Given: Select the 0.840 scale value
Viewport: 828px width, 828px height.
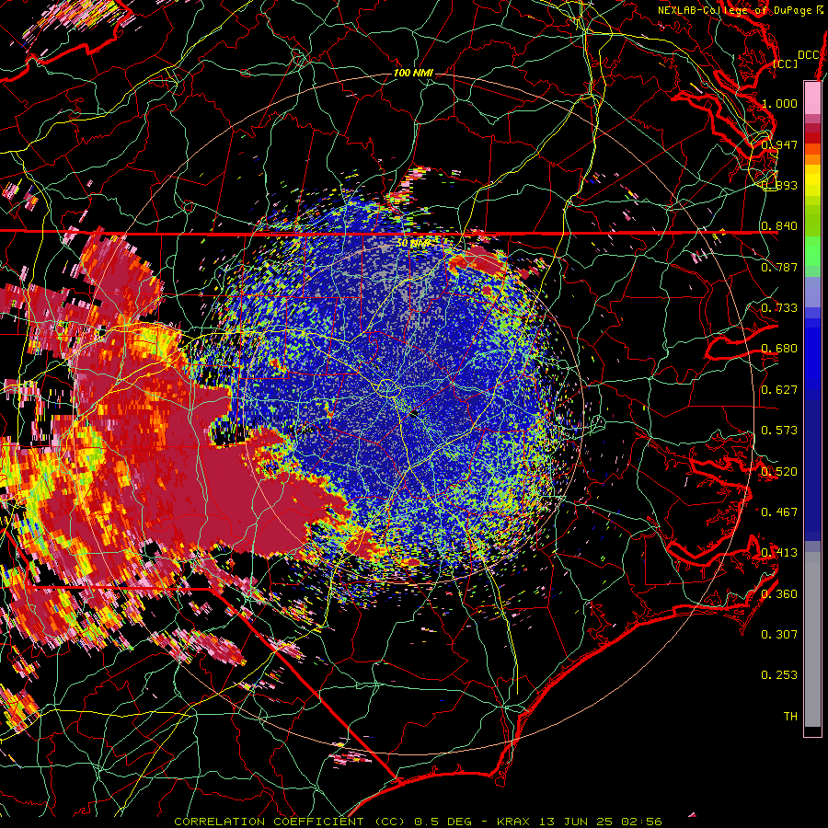Looking at the screenshot, I should 779,226.
